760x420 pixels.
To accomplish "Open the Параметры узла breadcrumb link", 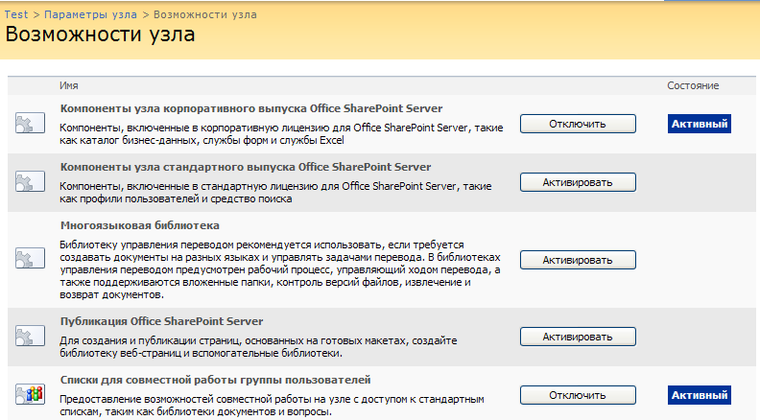I will click(90, 14).
